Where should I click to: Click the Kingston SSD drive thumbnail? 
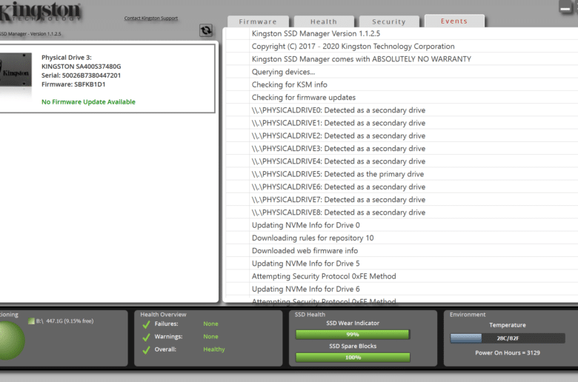[x=16, y=70]
